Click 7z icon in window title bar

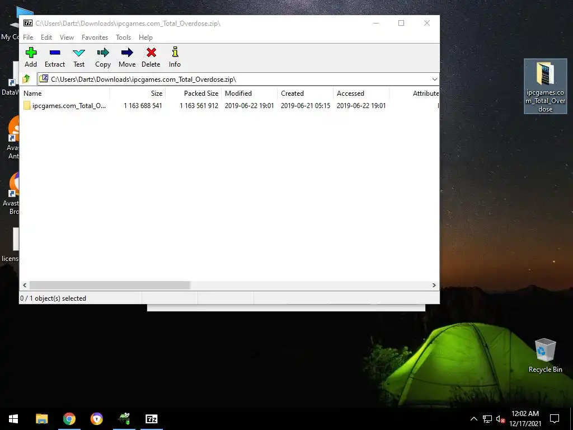28,23
